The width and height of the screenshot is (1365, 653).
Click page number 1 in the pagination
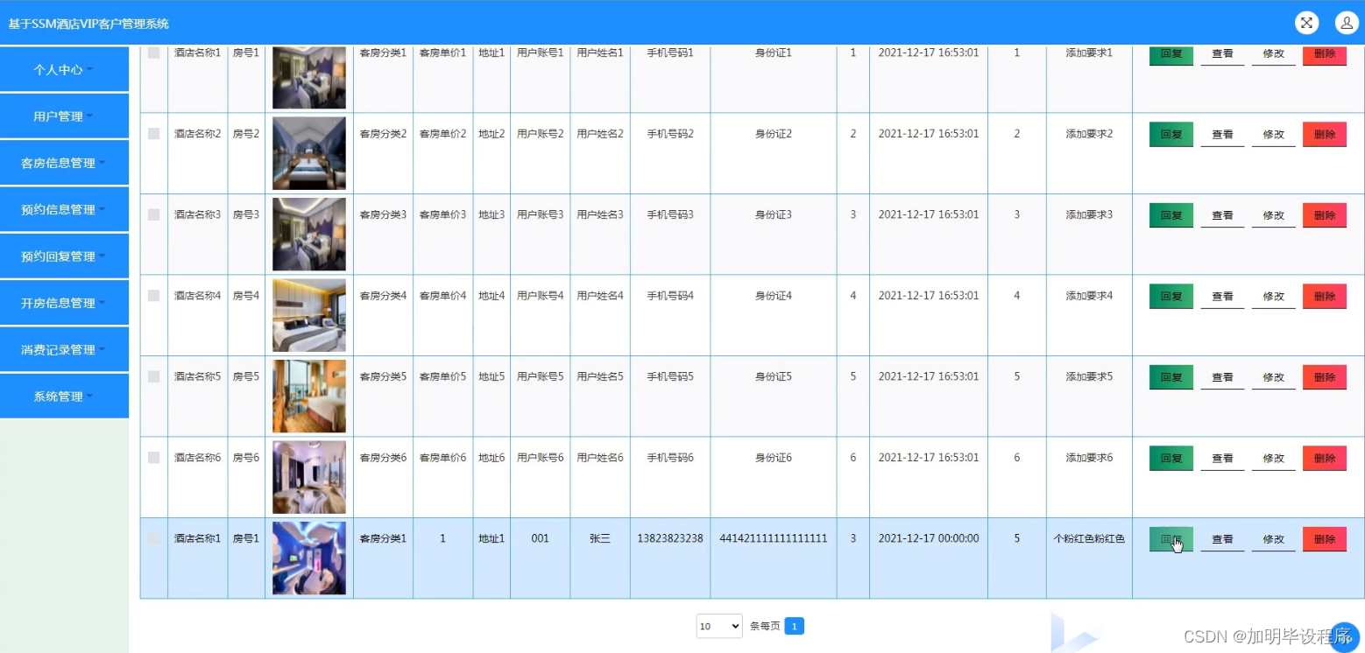(x=794, y=626)
